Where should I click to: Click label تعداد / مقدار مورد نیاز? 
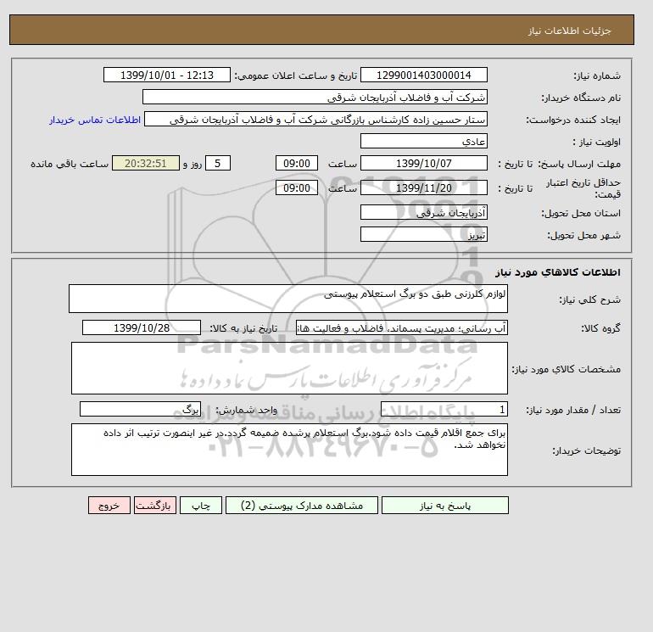click(x=573, y=410)
